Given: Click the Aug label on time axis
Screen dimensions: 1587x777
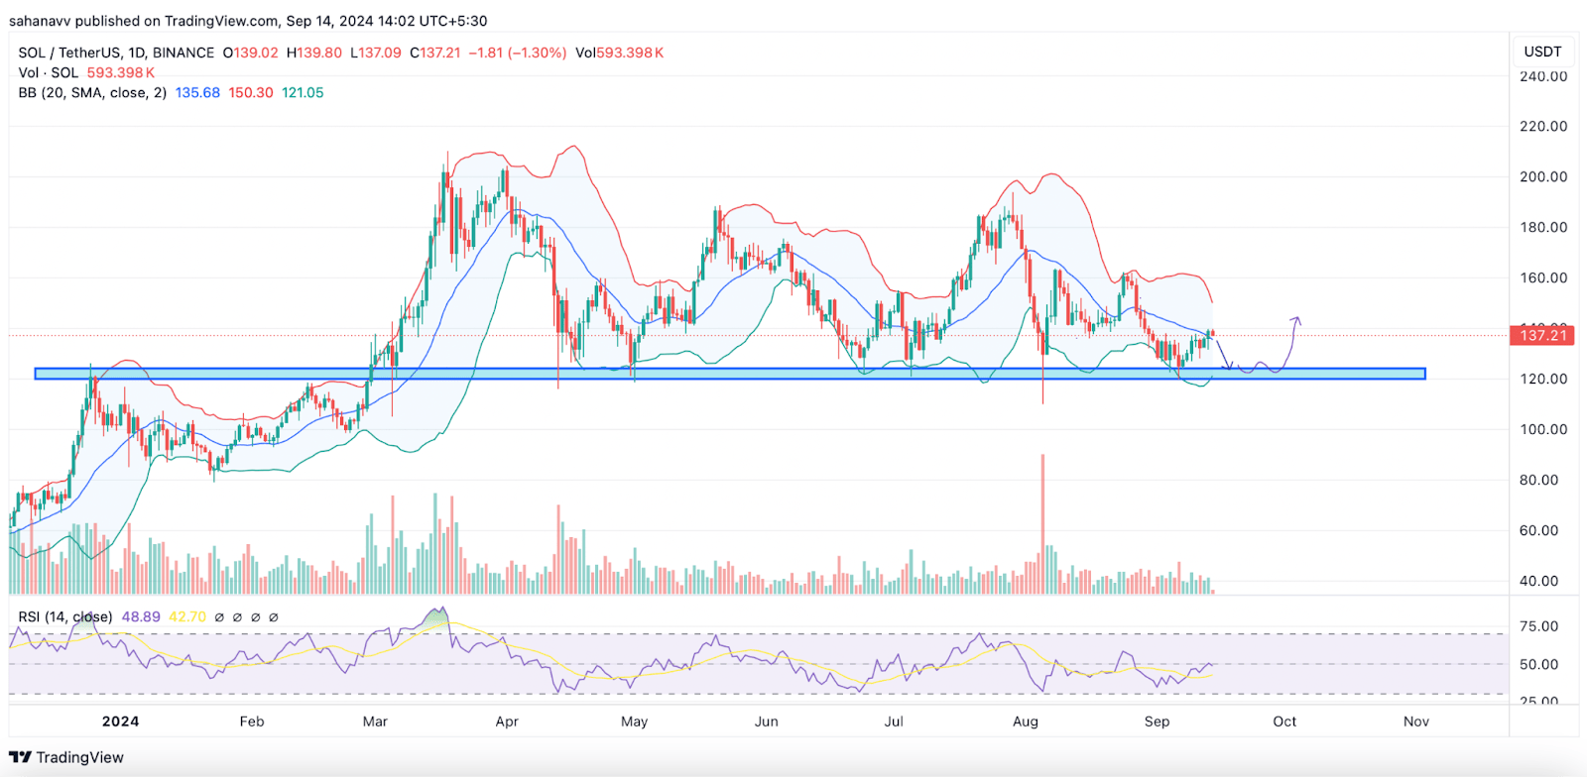Looking at the screenshot, I should [x=1026, y=721].
